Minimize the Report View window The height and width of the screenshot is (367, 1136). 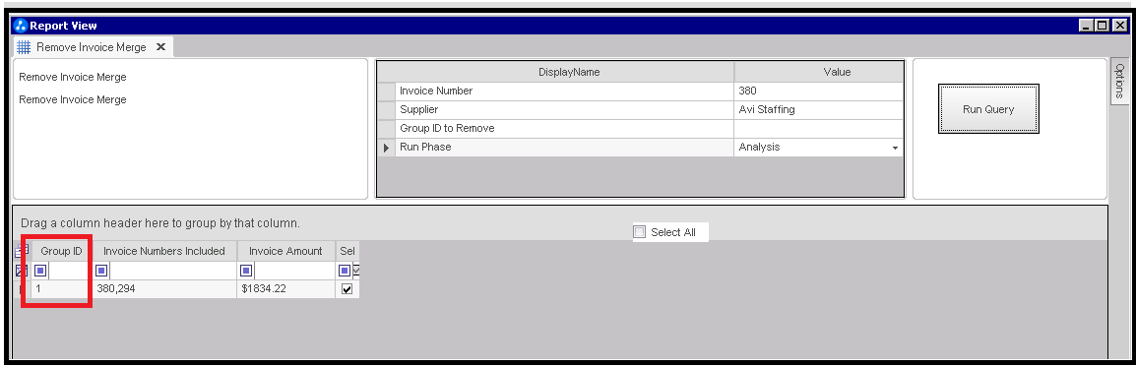click(x=1087, y=26)
